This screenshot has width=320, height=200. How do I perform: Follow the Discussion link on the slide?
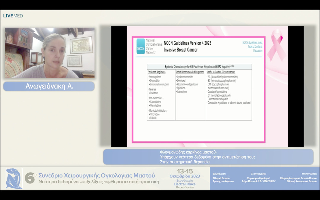click(257, 50)
